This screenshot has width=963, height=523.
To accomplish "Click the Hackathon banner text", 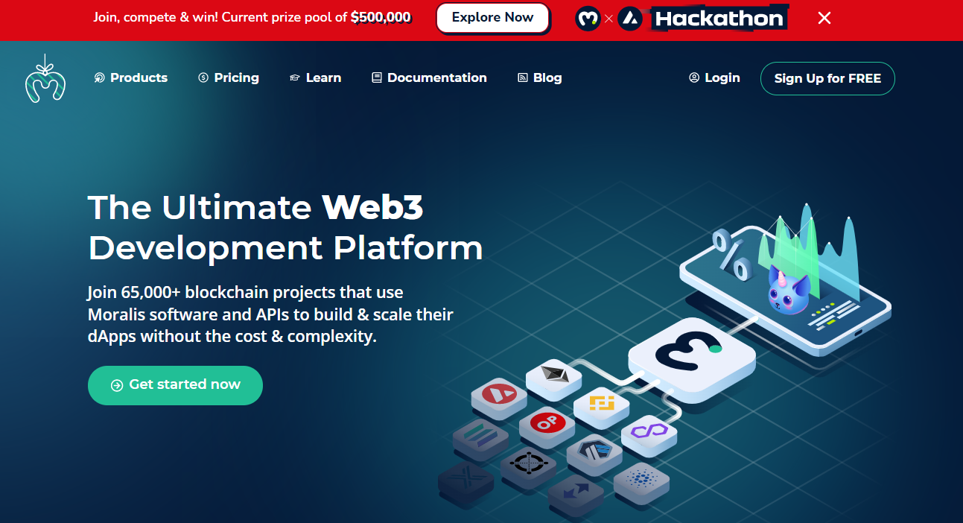I will [719, 19].
